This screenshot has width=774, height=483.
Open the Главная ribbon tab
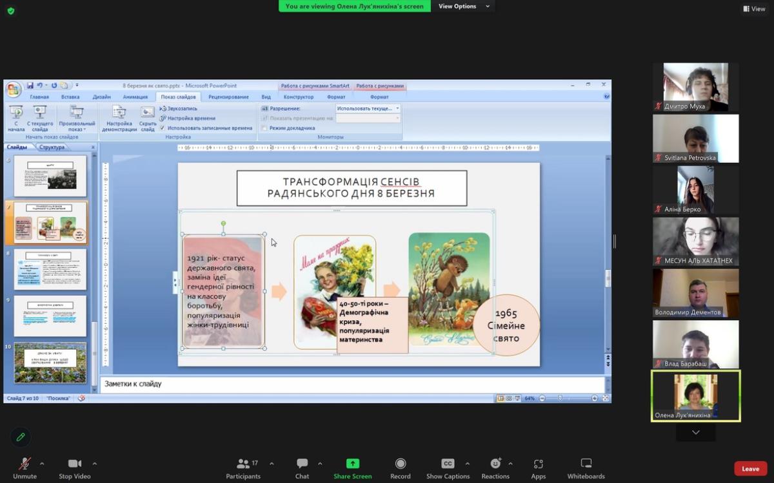[39, 97]
